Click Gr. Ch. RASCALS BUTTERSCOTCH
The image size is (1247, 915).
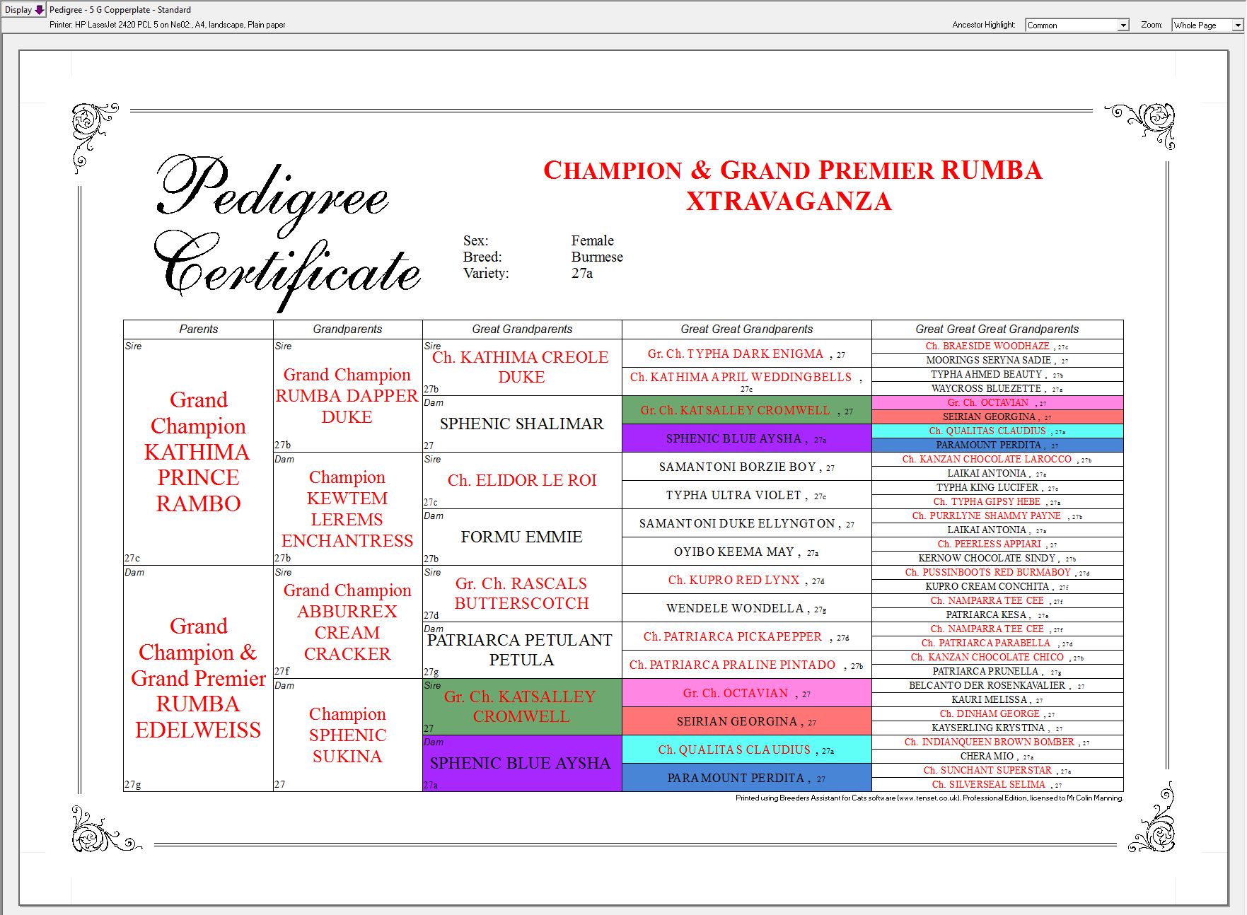522,593
